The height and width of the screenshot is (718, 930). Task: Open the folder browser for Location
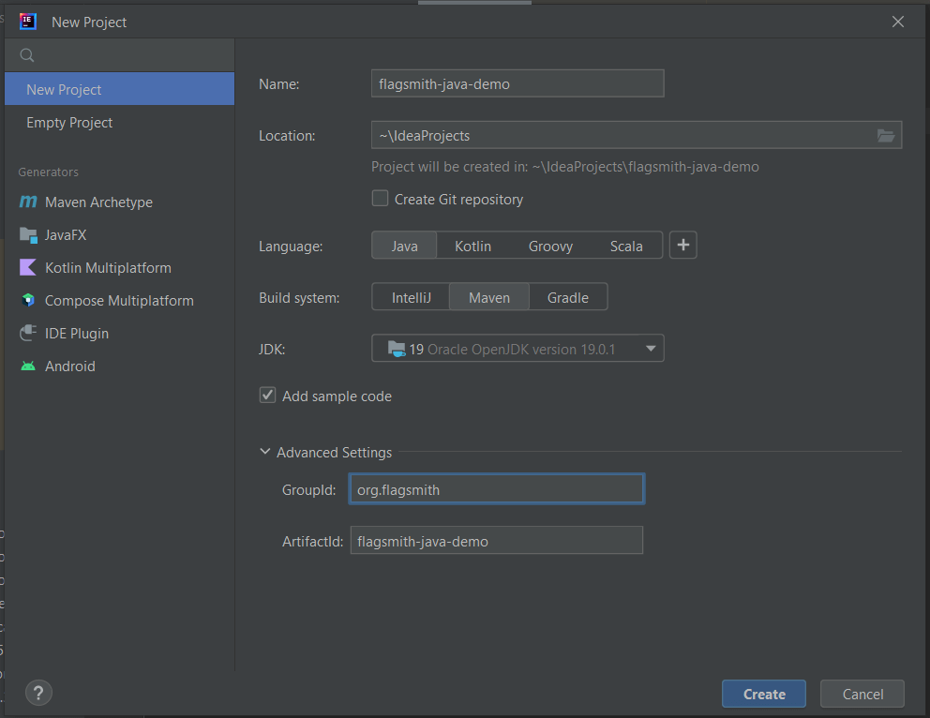click(x=885, y=135)
